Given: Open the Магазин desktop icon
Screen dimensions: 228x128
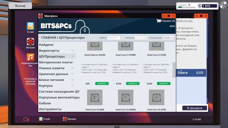Looking at the screenshot, I should pyautogui.click(x=30, y=42).
